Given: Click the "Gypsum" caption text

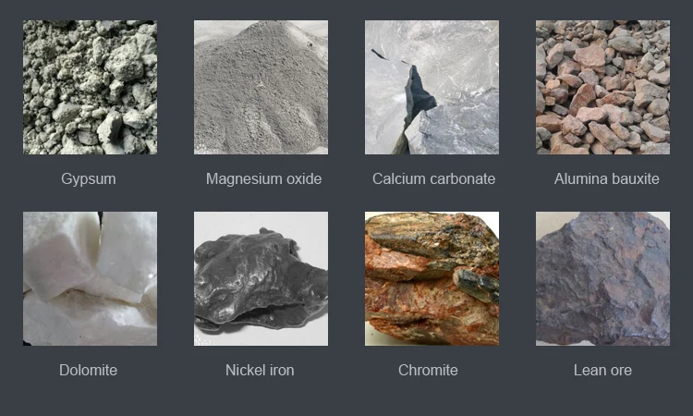Looking at the screenshot, I should [89, 179].
